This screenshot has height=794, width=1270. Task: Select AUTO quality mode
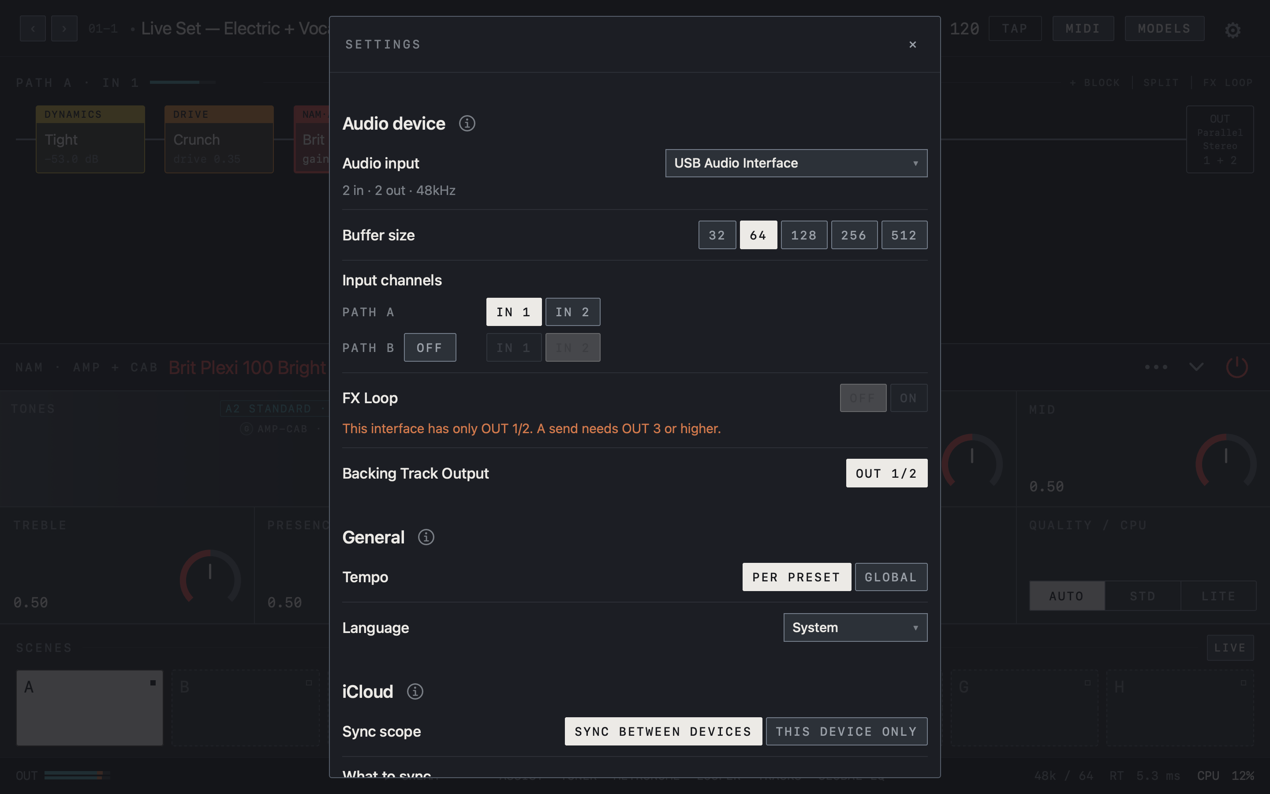(x=1066, y=596)
